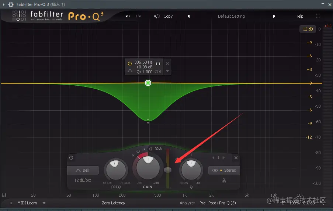
Task: Open the 12 dB/oct slope selector
Action: click(x=83, y=180)
